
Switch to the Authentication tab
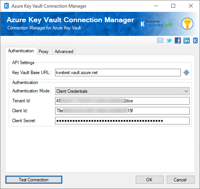point(21,51)
